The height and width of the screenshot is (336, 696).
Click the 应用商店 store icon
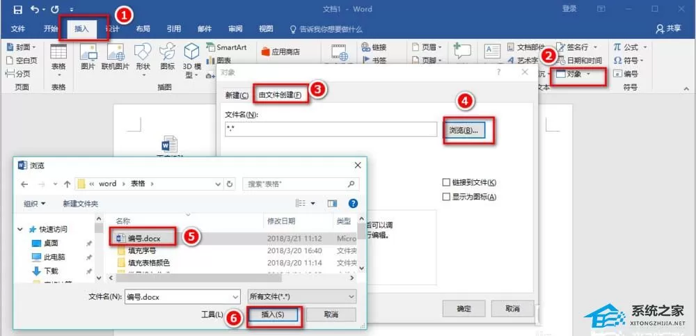coord(266,52)
